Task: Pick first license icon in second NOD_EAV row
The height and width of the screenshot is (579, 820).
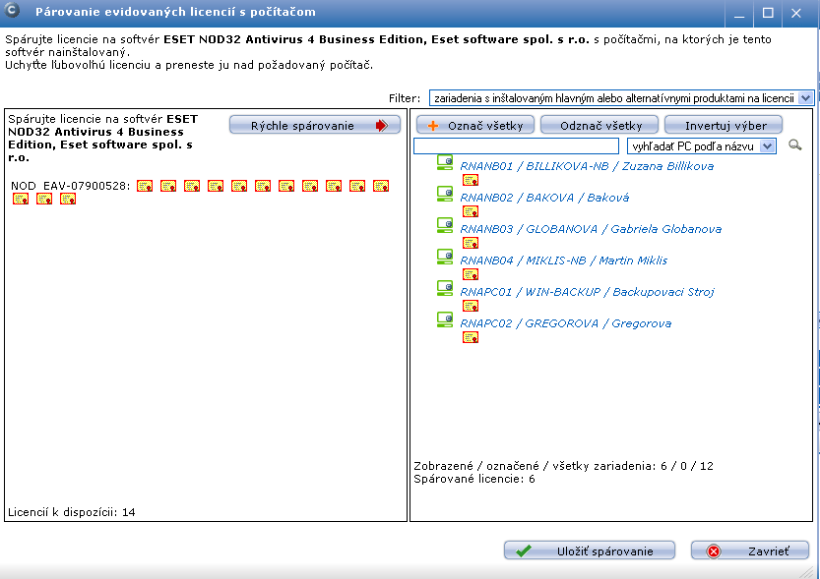Action: (21, 199)
